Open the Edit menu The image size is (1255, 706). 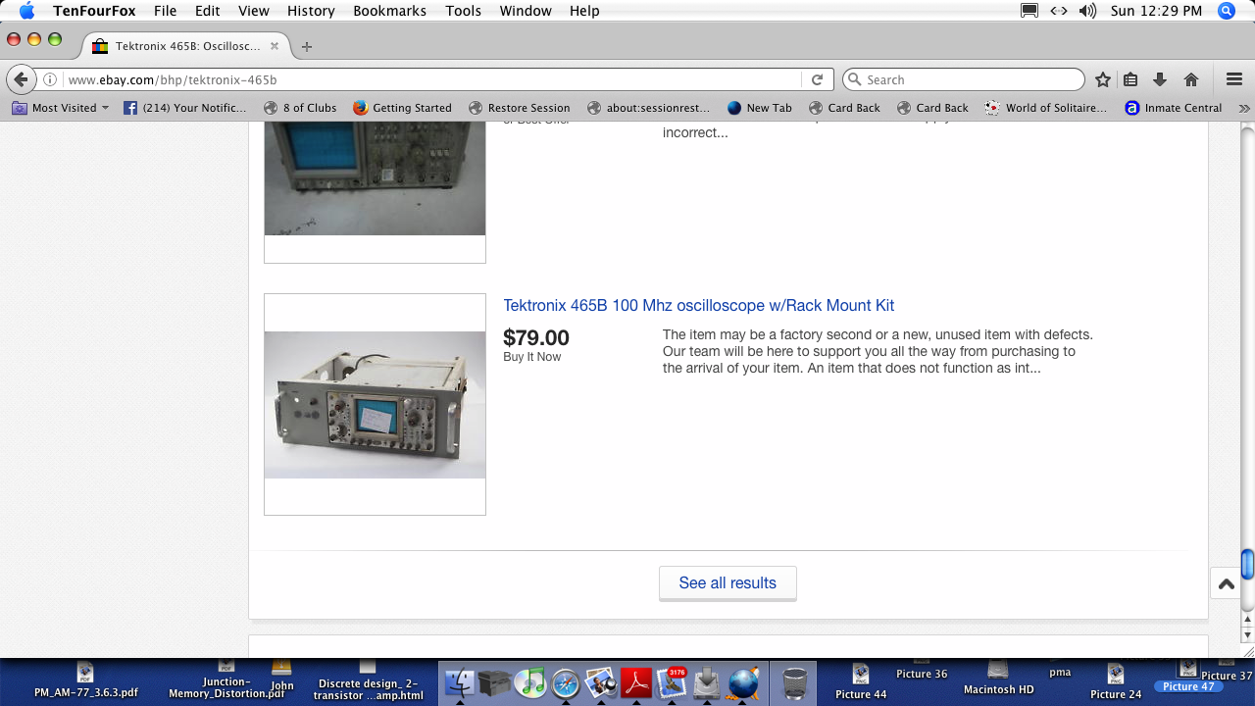207,11
